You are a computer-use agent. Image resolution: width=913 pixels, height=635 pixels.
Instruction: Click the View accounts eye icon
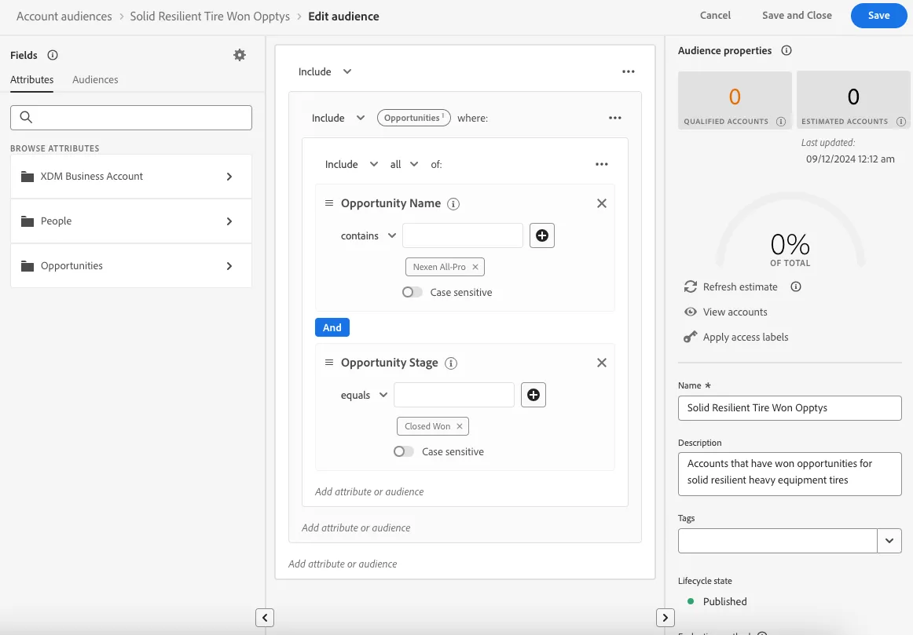691,312
